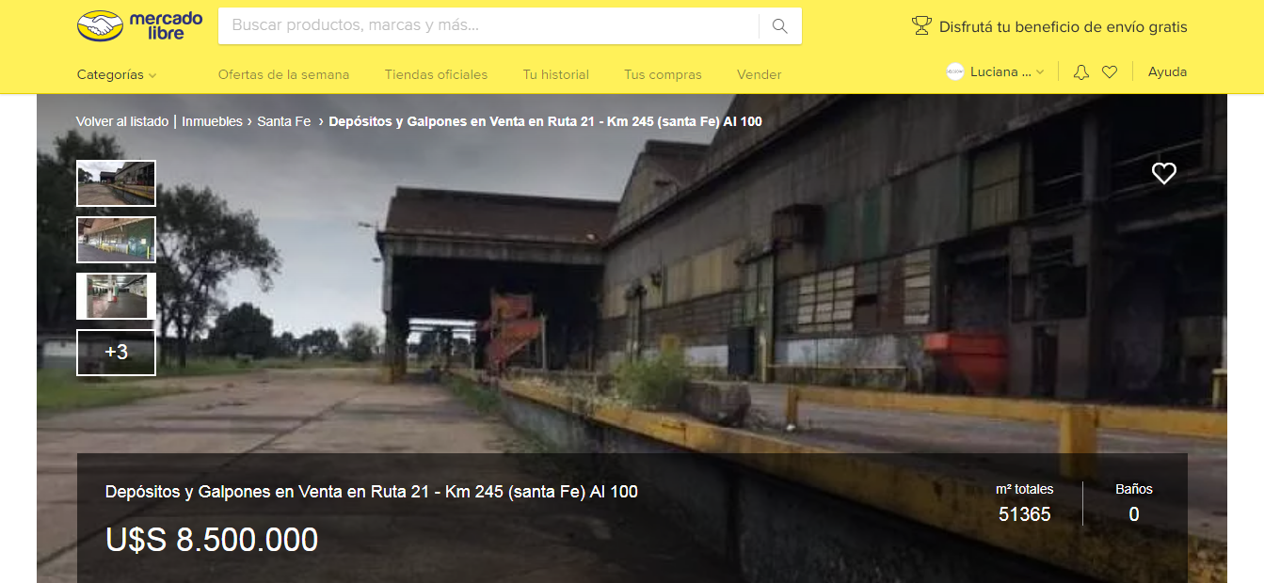
Task: Click the Vender menu item
Action: (759, 74)
